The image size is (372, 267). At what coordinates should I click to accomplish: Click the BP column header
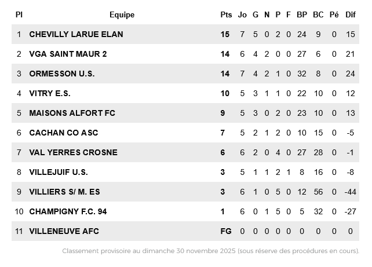tap(301, 14)
